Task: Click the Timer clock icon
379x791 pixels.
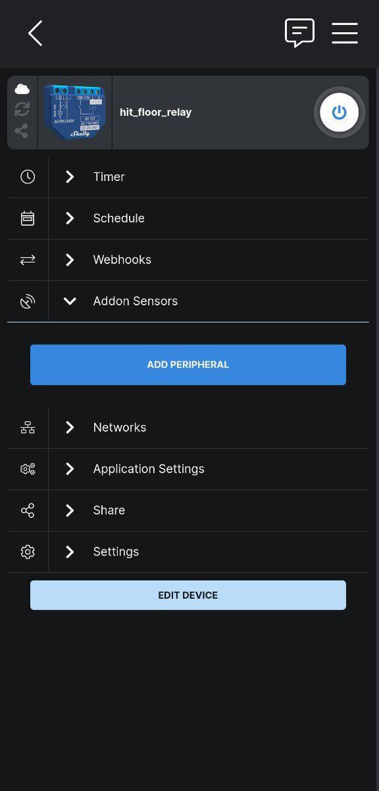Action: (28, 176)
